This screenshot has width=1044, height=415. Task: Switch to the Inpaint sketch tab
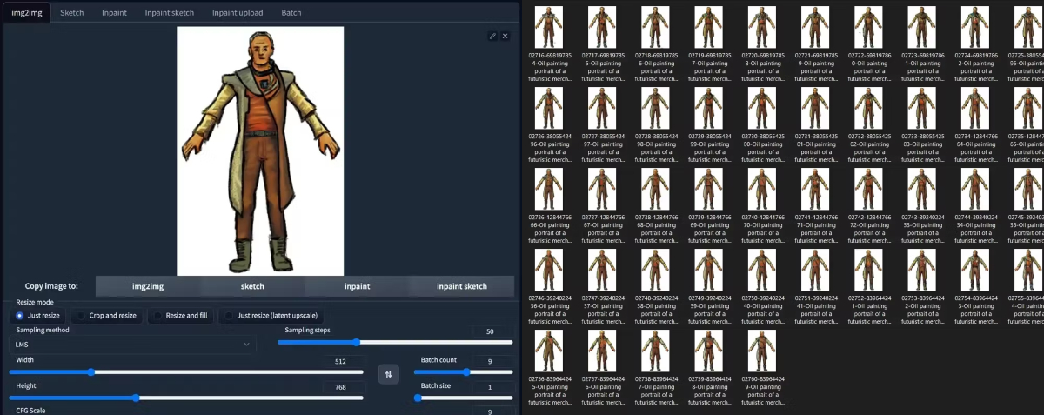[x=169, y=13]
